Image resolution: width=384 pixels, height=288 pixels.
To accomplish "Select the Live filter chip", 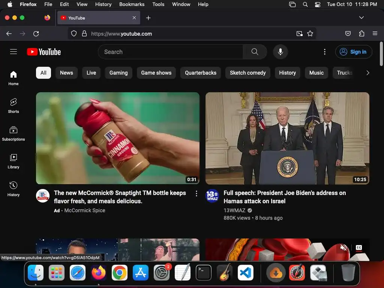I will click(x=91, y=73).
